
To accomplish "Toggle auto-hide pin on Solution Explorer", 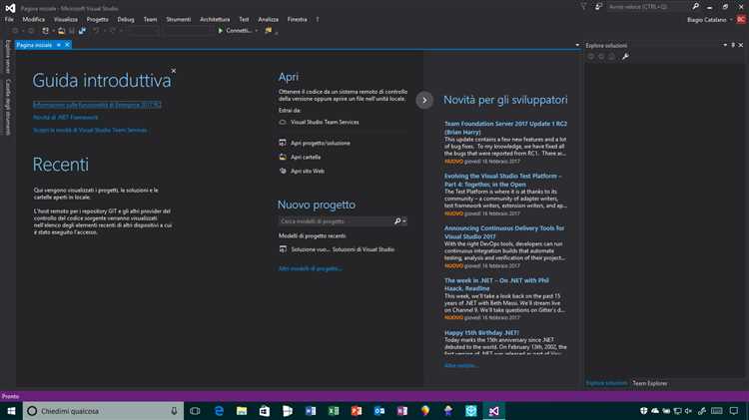I will pos(733,45).
